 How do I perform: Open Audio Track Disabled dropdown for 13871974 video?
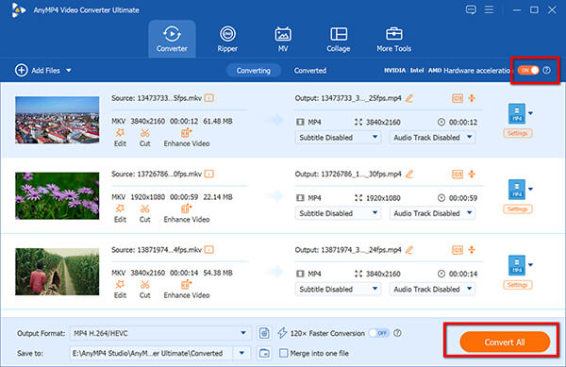tap(432, 289)
